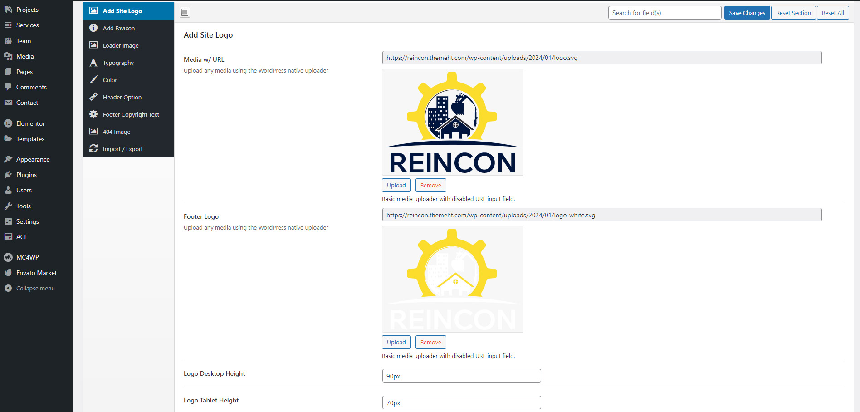Click the Color brush icon
Viewport: 860px width, 412px height.
[93, 80]
